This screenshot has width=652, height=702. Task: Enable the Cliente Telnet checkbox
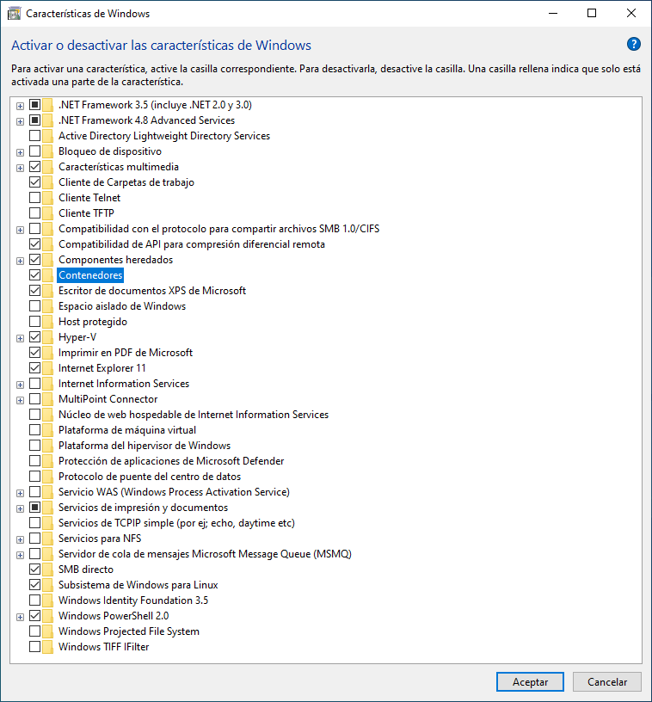pos(35,198)
